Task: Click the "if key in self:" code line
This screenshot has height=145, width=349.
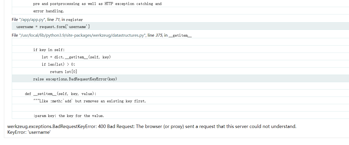Action: pos(49,50)
